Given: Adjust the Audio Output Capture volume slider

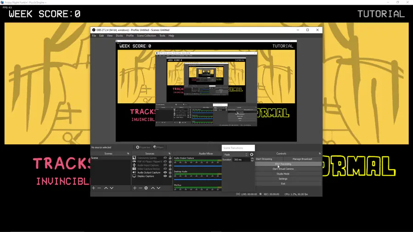Looking at the screenshot, I should click(x=197, y=166).
